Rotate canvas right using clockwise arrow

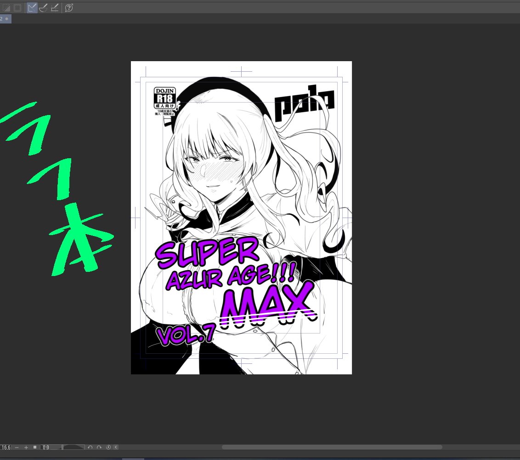(x=99, y=448)
